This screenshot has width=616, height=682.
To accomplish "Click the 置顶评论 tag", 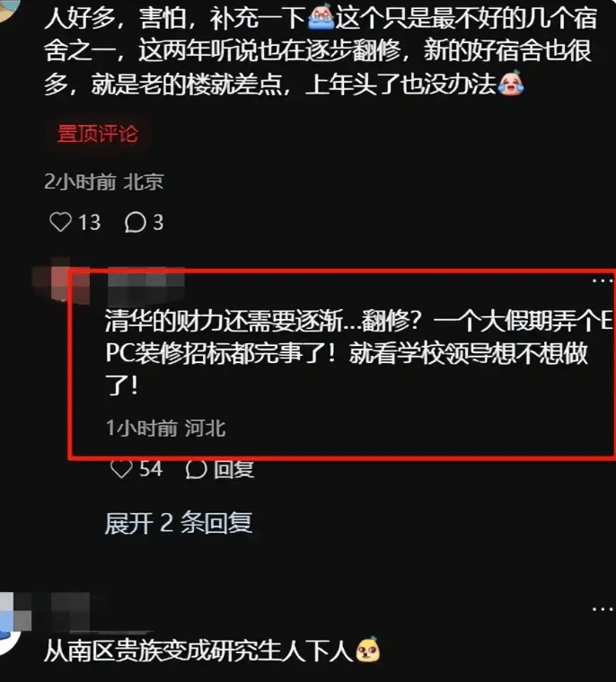I will (x=98, y=134).
